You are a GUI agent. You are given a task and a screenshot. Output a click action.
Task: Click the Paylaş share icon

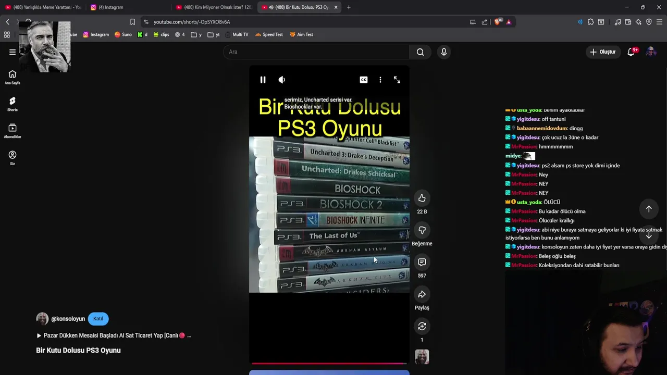click(x=422, y=294)
